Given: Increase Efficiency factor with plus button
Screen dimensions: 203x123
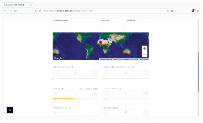Looking at the screenshot, I should 146,112.
